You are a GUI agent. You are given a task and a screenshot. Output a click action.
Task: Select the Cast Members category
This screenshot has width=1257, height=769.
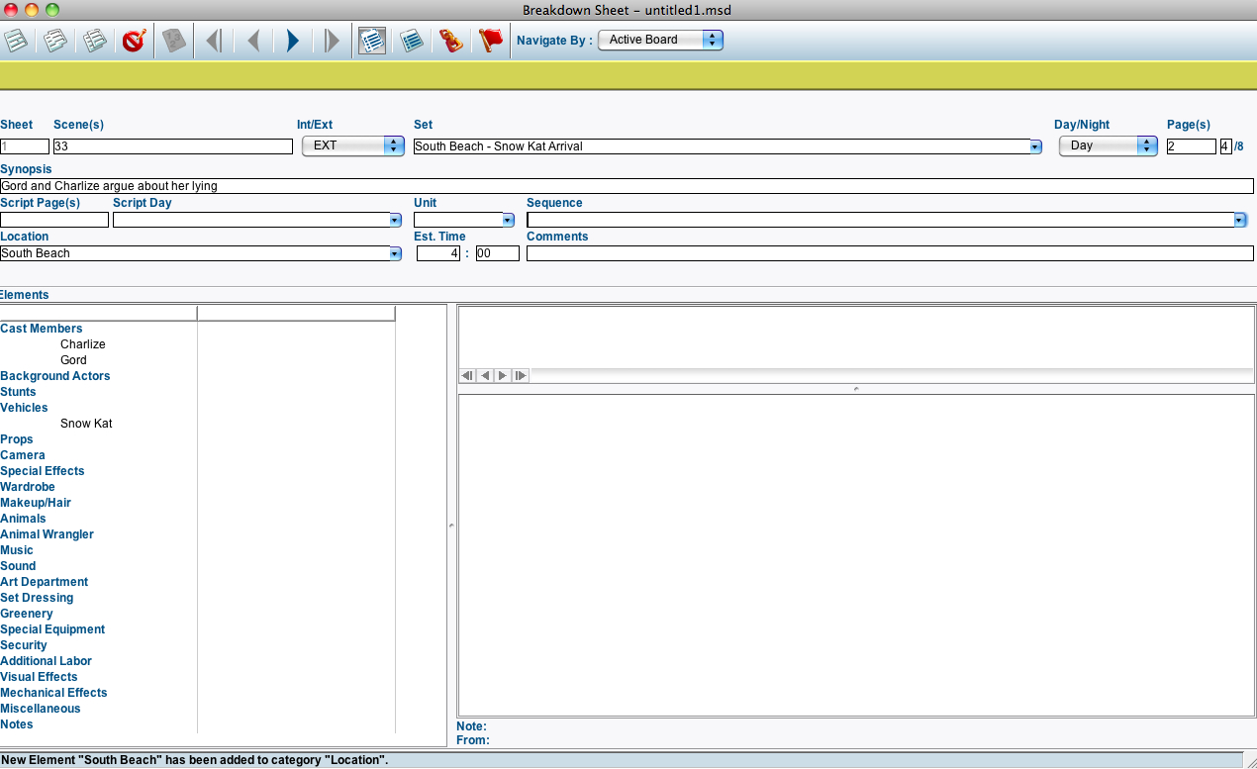pyautogui.click(x=42, y=329)
